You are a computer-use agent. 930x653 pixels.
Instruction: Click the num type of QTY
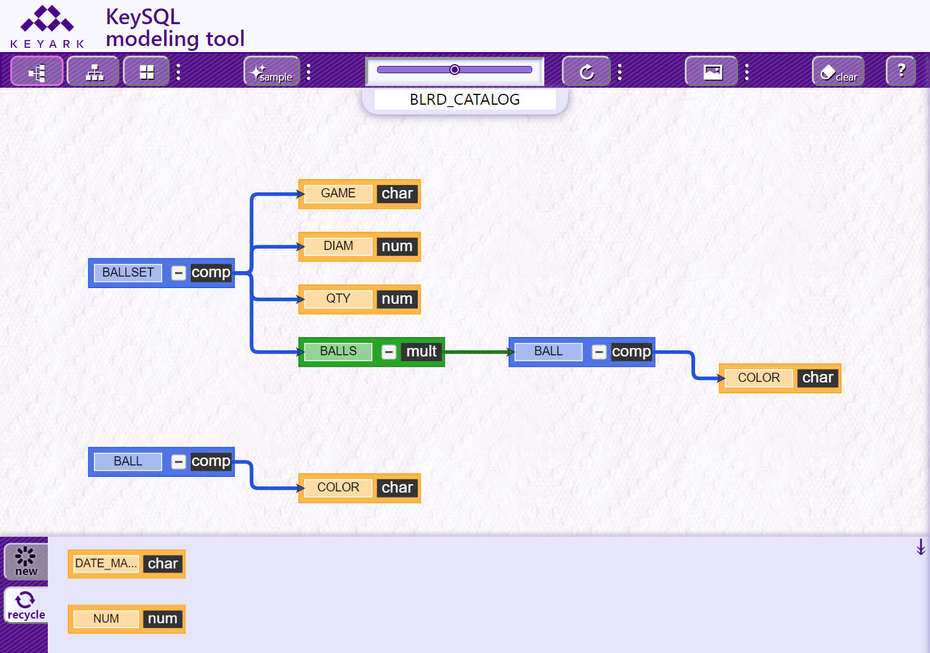click(397, 299)
